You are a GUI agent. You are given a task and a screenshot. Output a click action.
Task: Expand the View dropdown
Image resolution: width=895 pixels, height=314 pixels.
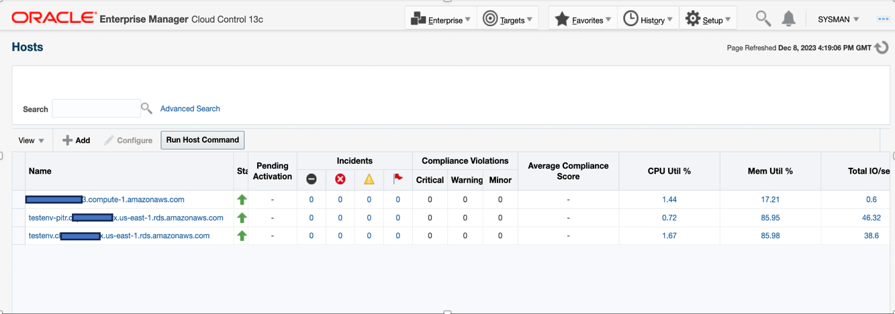coord(31,140)
